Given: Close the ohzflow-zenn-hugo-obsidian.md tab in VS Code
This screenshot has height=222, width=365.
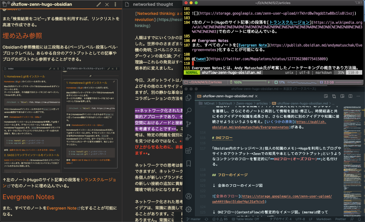Looking at the screenshot, I should click(256, 96).
